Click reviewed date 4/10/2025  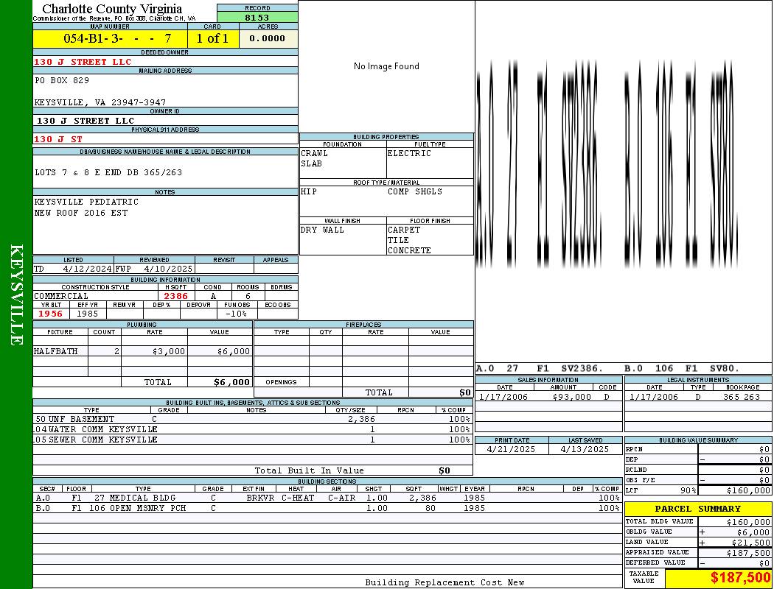tap(168, 269)
